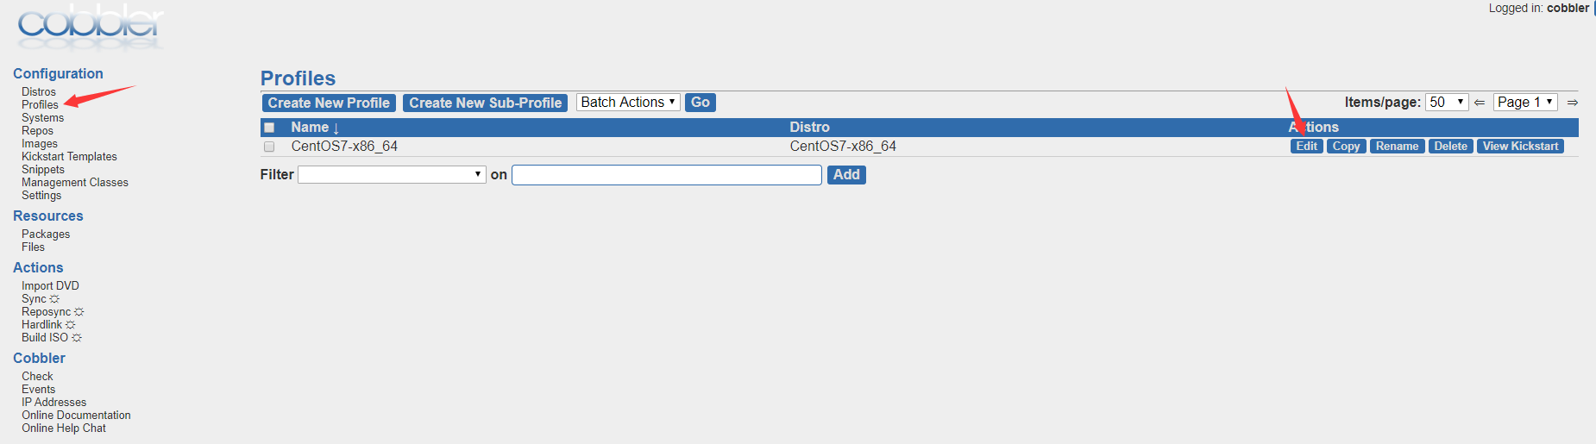The image size is (1596, 444).
Task: Go to next page arrow
Action: coord(1573,103)
